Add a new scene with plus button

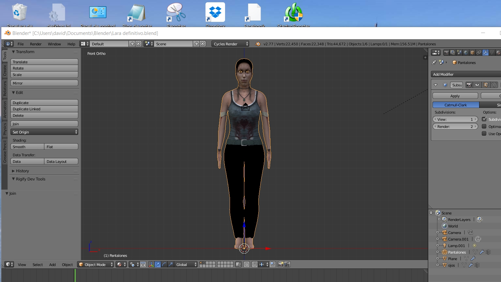196,44
